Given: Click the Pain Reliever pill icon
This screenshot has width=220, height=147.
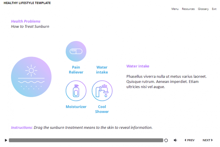Looking at the screenshot, I should point(76,51).
